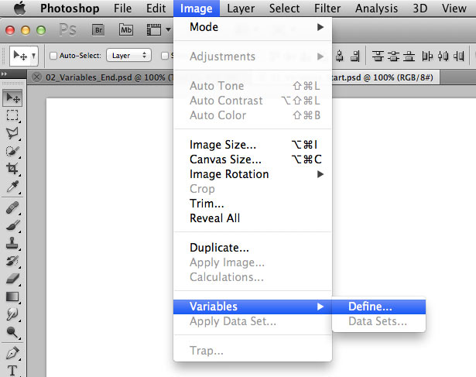Select the Lasso tool
This screenshot has height=377, width=476.
(12, 133)
